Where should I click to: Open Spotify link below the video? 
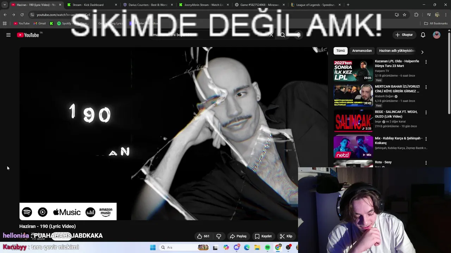(27, 212)
